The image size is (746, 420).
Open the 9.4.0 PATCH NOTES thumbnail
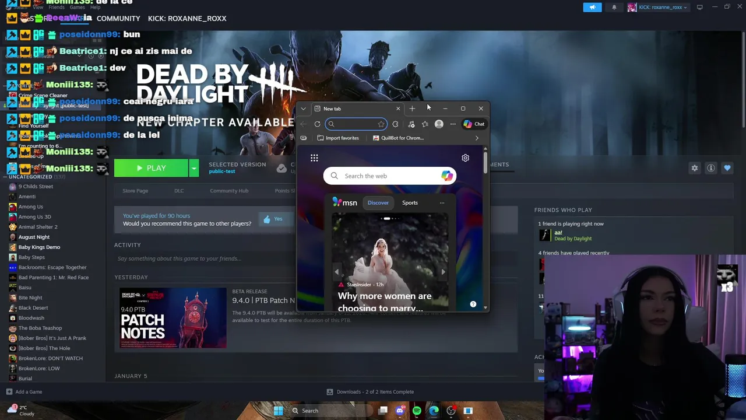(x=173, y=318)
